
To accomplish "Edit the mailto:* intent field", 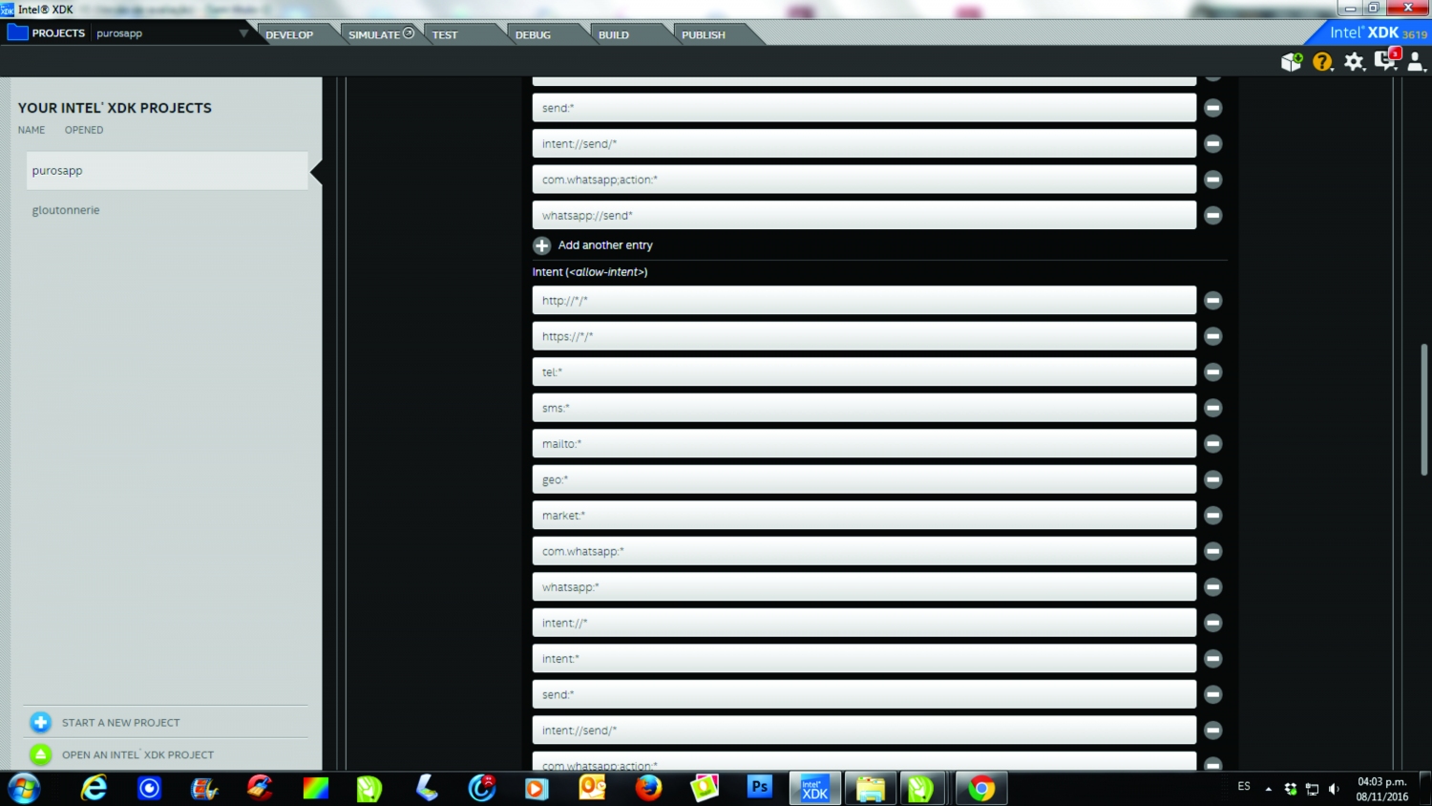I will 864,443.
